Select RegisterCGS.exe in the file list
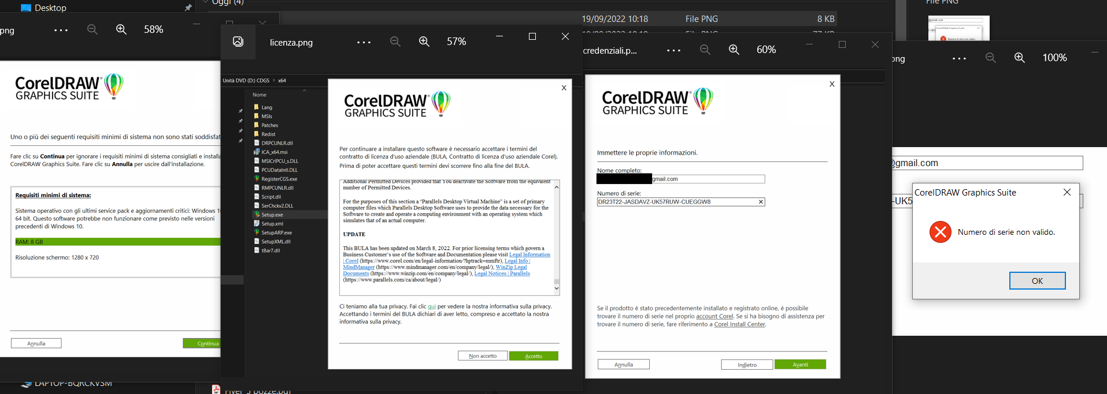Screen dimensions: 1107x394 click(x=279, y=179)
